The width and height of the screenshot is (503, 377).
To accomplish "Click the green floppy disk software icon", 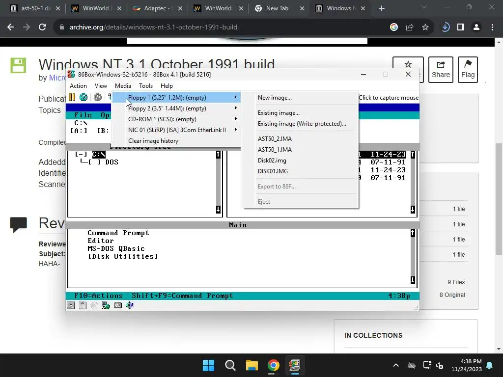I will (18, 65).
